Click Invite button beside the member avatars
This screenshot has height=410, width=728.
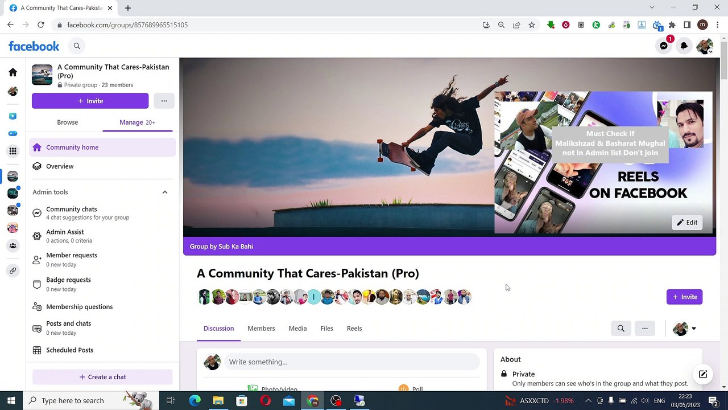[684, 297]
